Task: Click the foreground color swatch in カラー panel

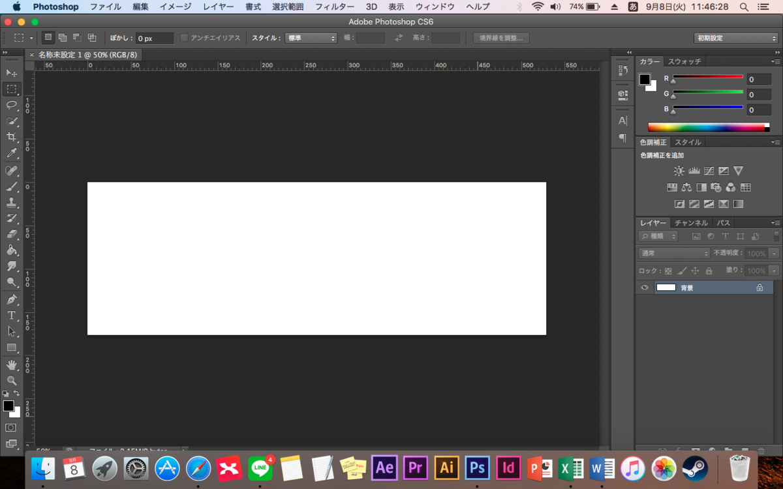Action: coord(645,80)
